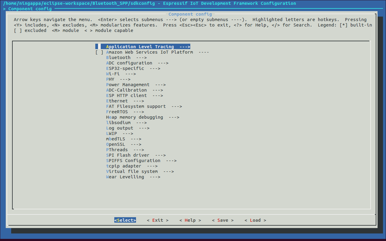
Task: Open the FreeRTOS submenu
Action: point(125,112)
